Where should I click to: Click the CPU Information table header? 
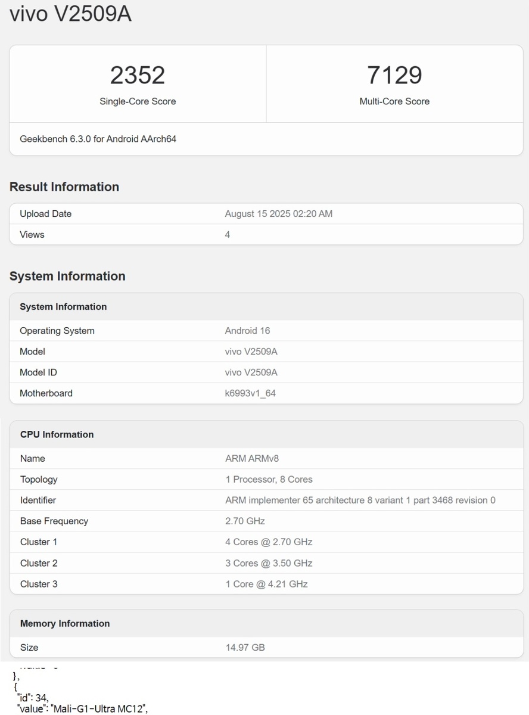point(266,434)
